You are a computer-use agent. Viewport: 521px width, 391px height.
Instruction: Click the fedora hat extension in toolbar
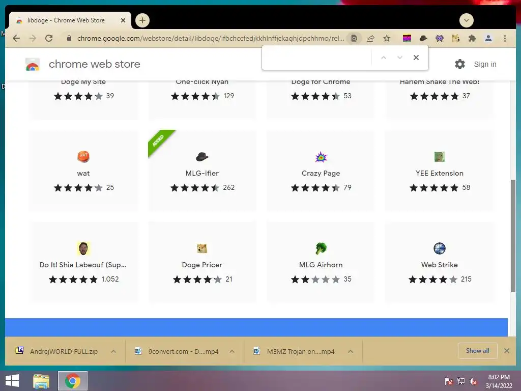(423, 38)
